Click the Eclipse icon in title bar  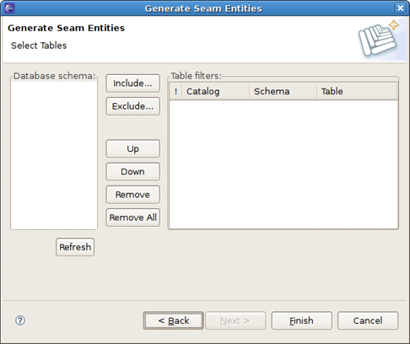[x=10, y=8]
